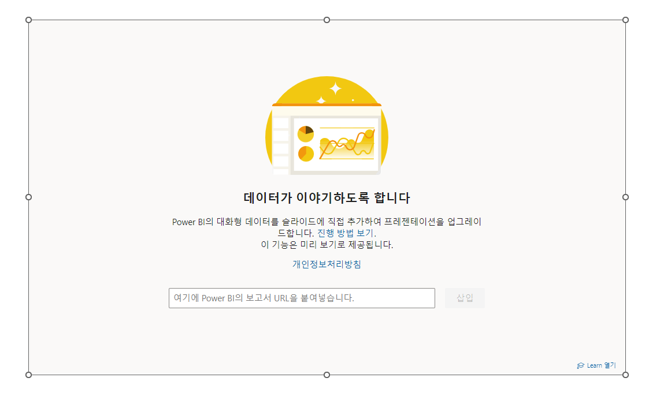The image size is (649, 400).
Task: Click the bottom-center resize handle
Action: (327, 375)
